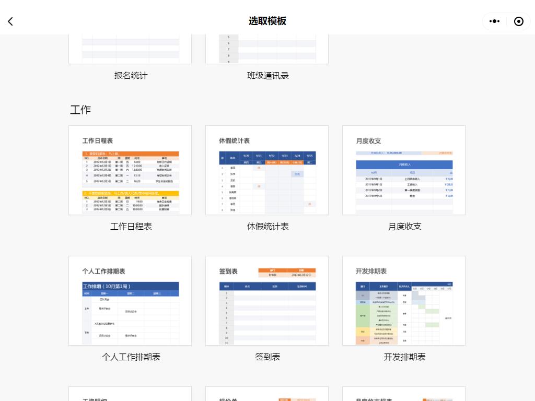The width and height of the screenshot is (535, 401).
Task: Select the 开发排期表 template preview
Action: pos(404,301)
